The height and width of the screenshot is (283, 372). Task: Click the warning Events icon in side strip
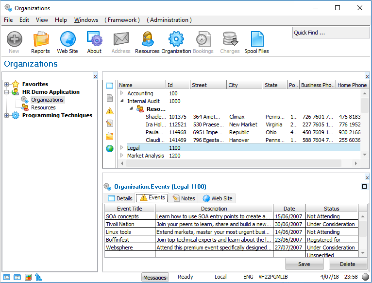pyautogui.click(x=110, y=111)
